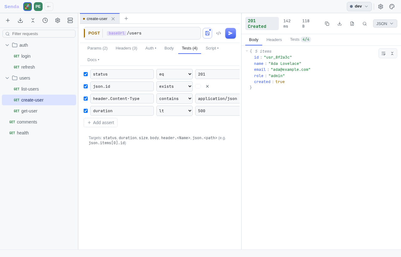Show response Tests 4/4 tab
401x257 pixels.
[300, 39]
